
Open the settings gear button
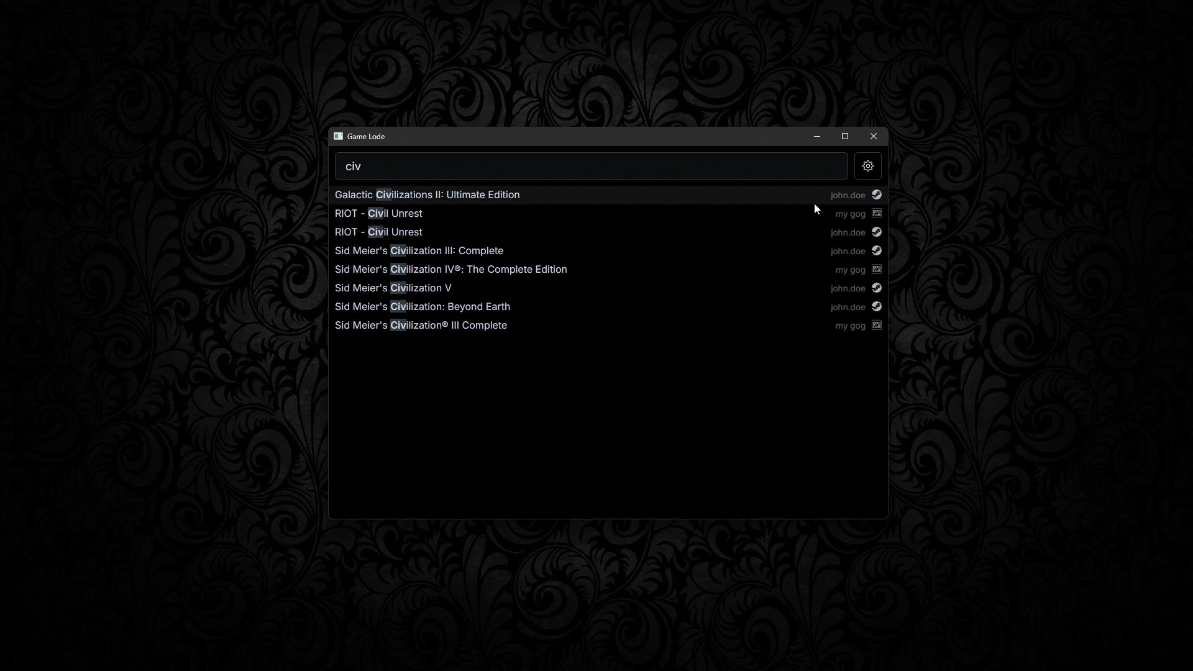867,166
